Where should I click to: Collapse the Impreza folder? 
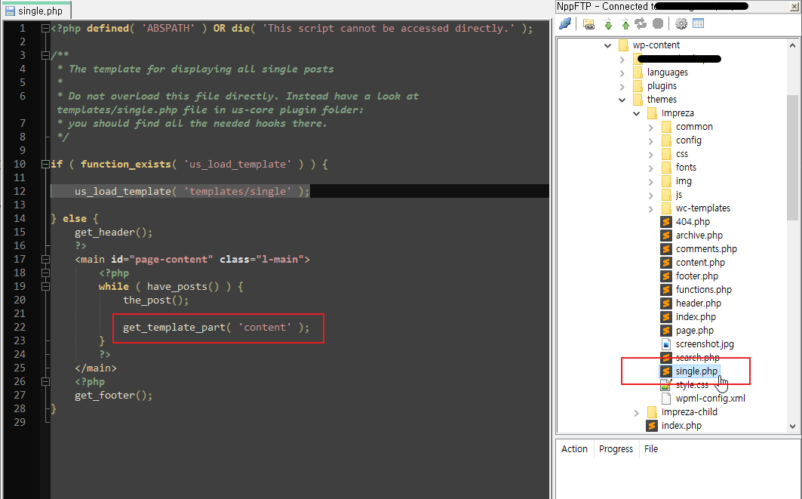coord(636,114)
